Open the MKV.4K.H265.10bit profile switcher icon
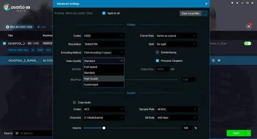The width and height of the screenshot is (257, 139). [8, 27]
